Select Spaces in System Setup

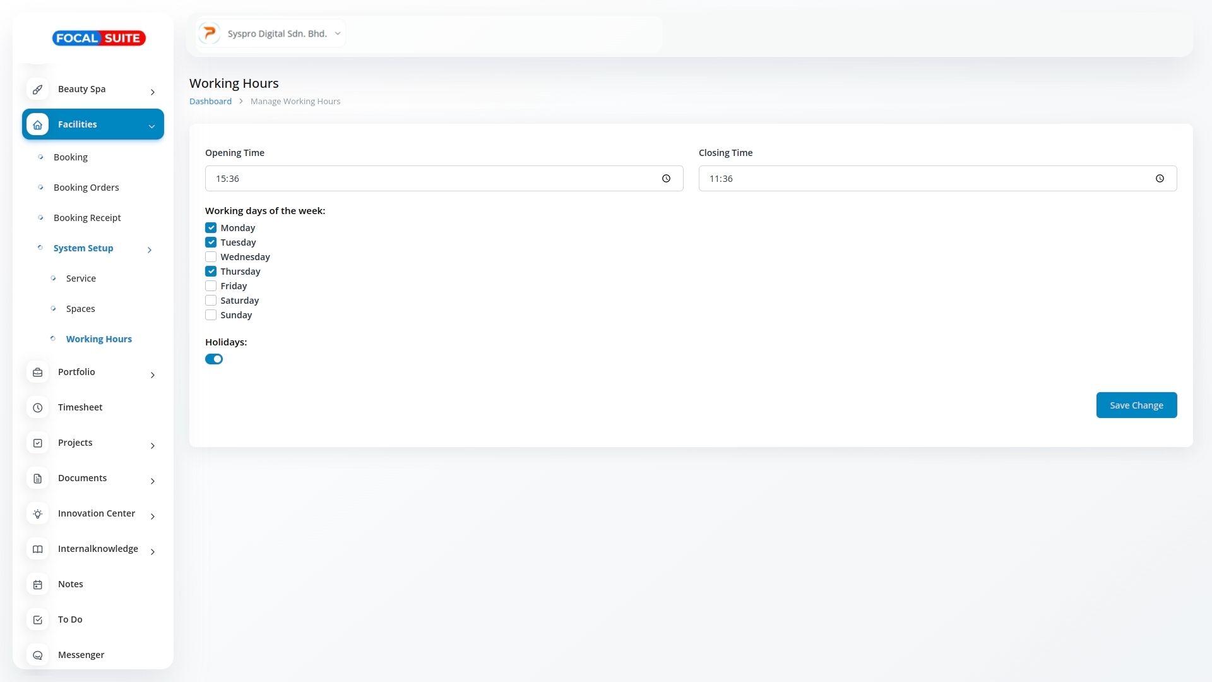click(81, 309)
